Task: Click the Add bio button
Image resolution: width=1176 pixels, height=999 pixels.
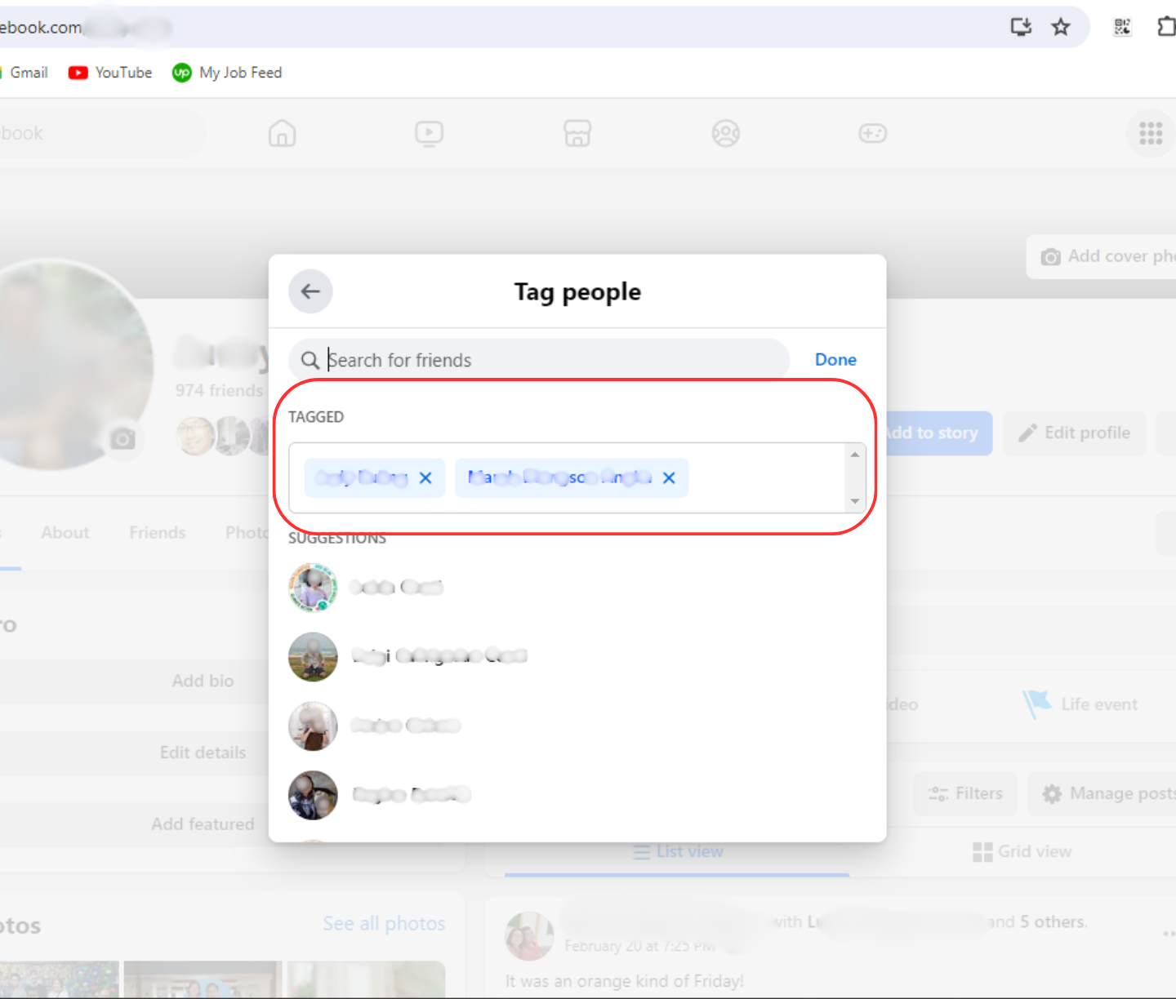Action: pyautogui.click(x=135, y=681)
